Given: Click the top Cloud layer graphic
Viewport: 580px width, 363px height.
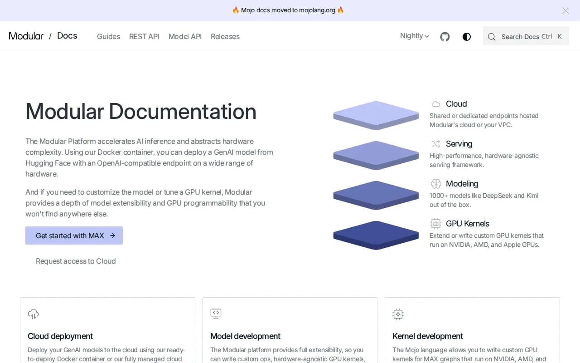Looking at the screenshot, I should point(376,115).
